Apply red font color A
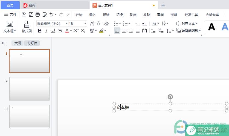The width and height of the screenshot is (229, 136). pyautogui.click(x=67, y=31)
